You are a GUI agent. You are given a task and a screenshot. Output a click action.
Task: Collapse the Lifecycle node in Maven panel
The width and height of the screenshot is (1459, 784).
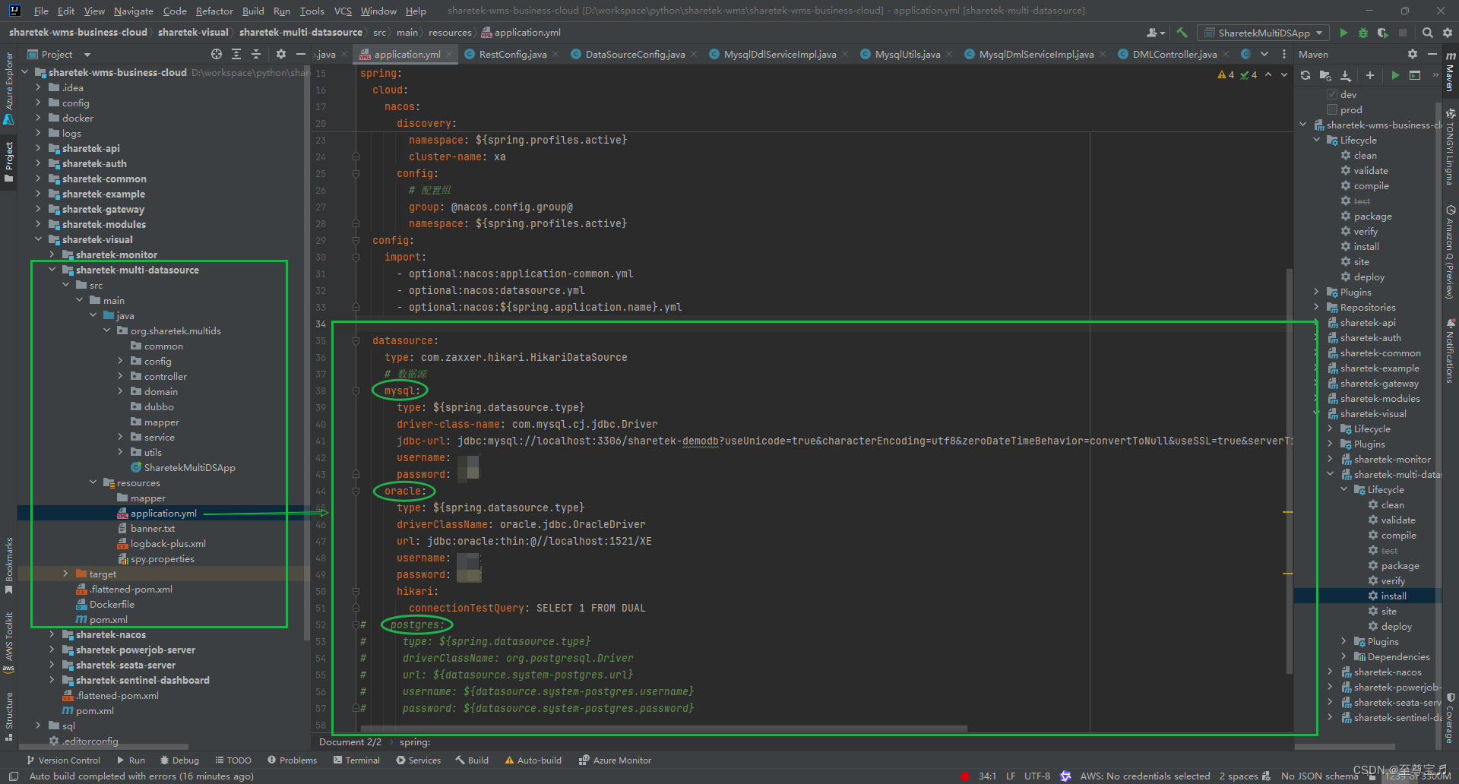click(x=1316, y=140)
